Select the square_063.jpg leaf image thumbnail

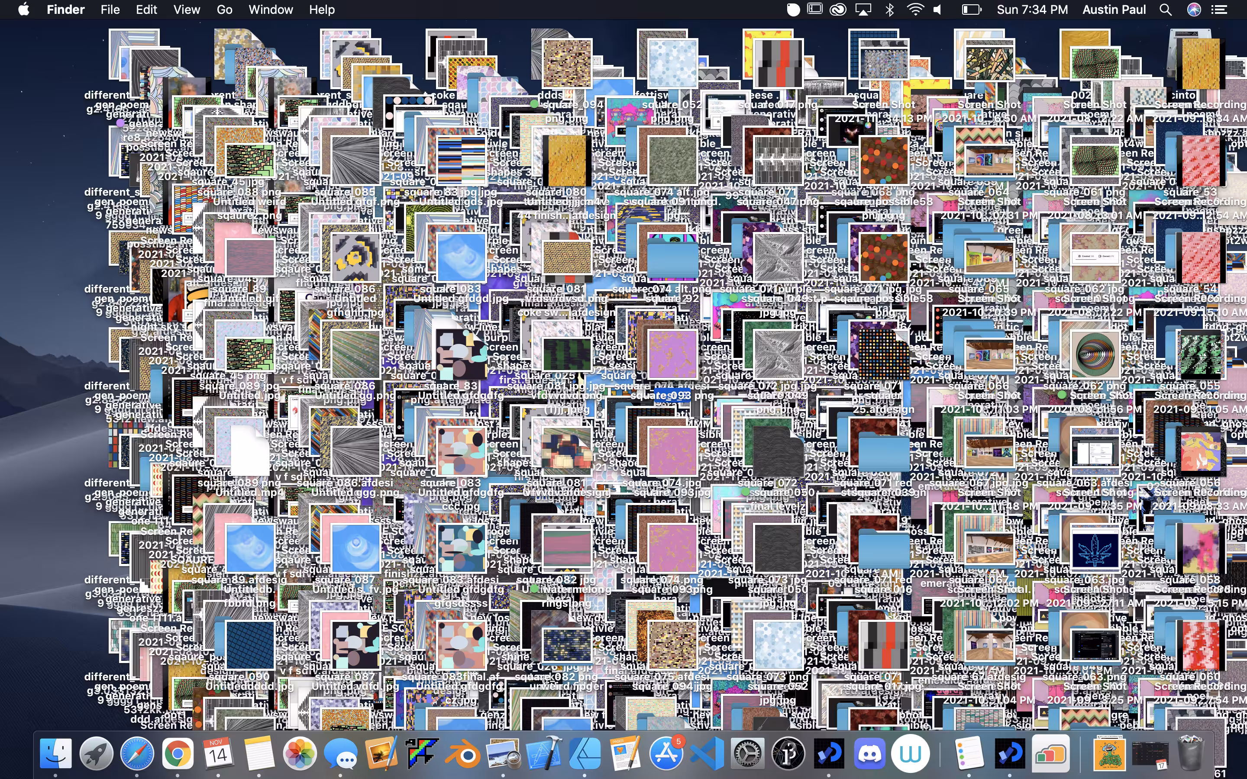point(1095,547)
